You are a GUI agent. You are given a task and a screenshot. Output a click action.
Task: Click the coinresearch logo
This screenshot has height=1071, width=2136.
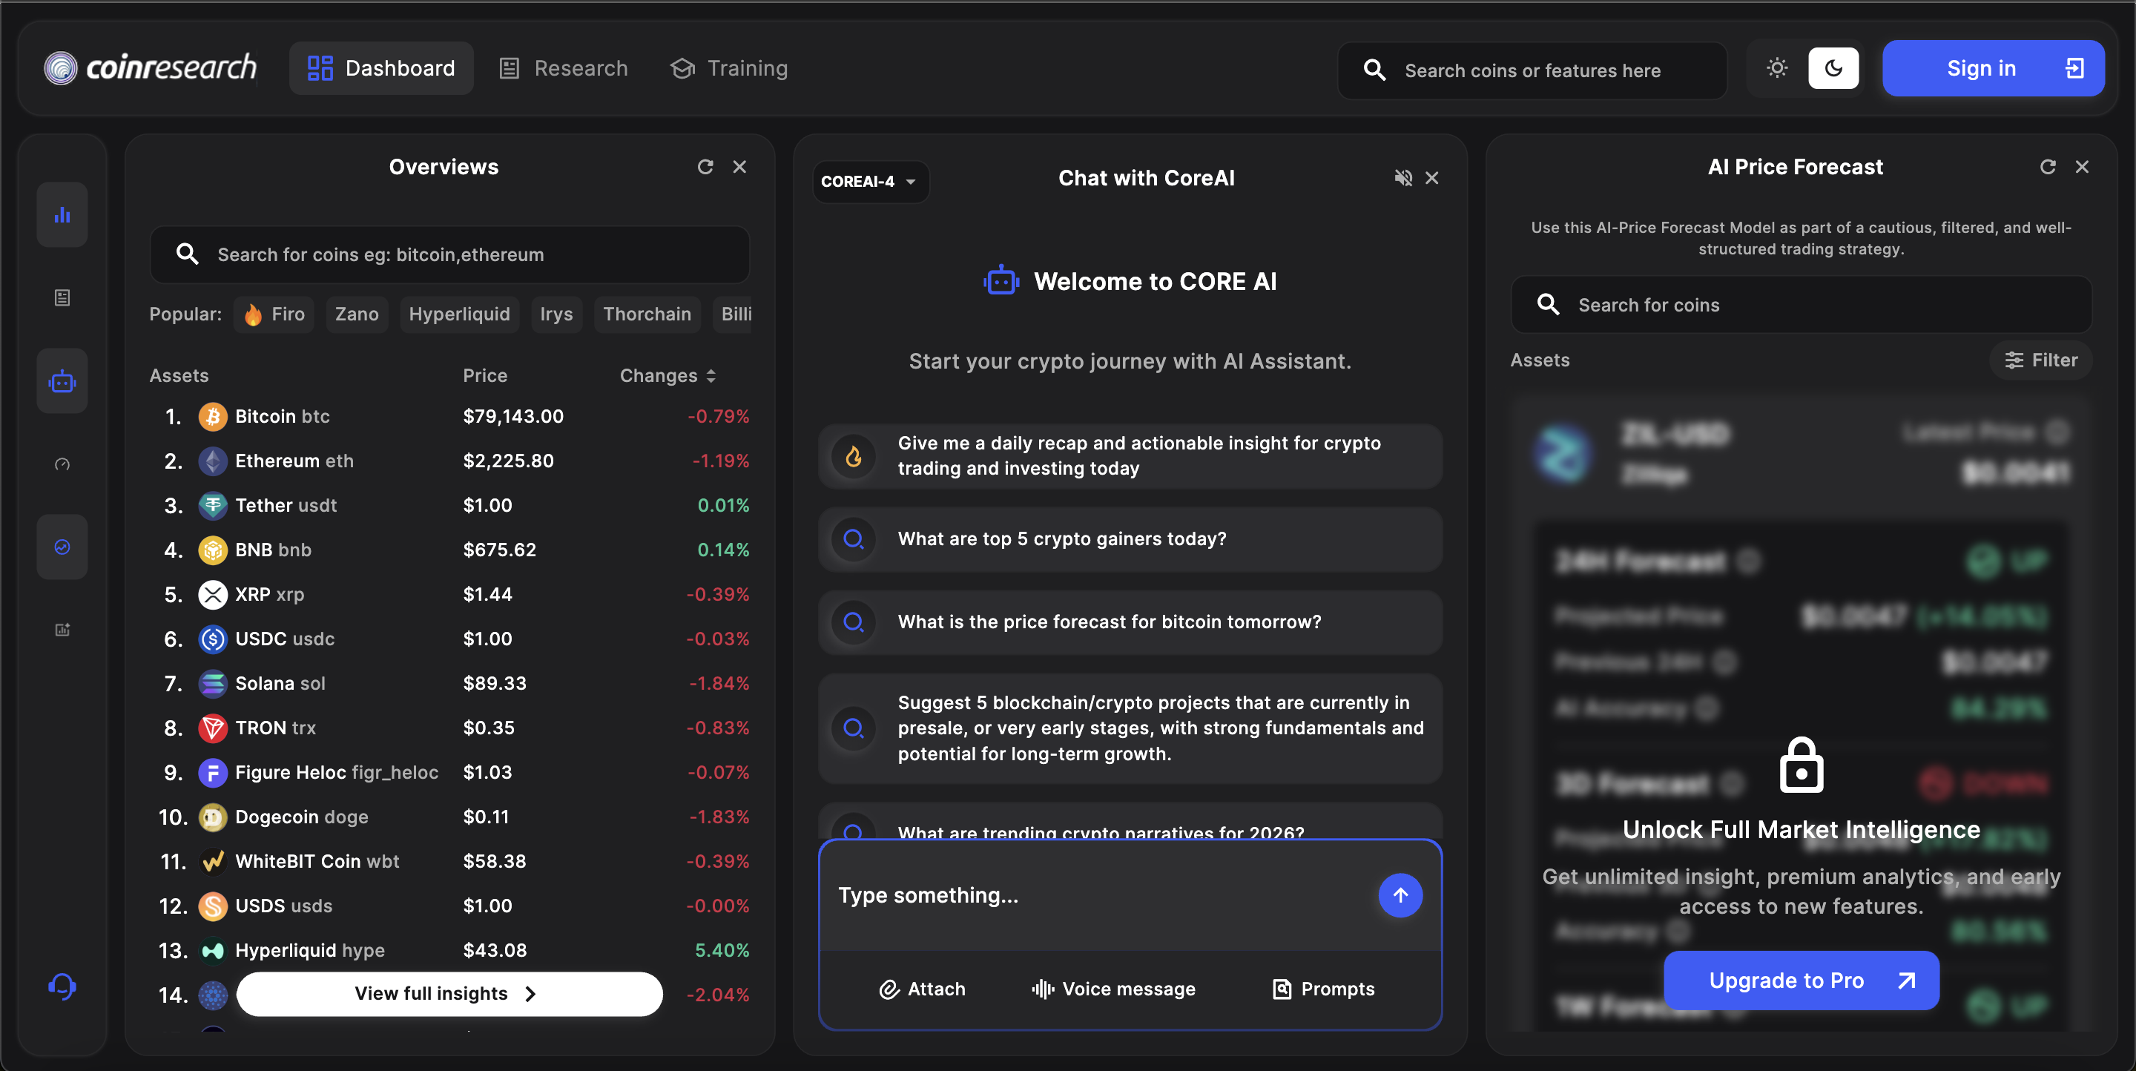150,68
